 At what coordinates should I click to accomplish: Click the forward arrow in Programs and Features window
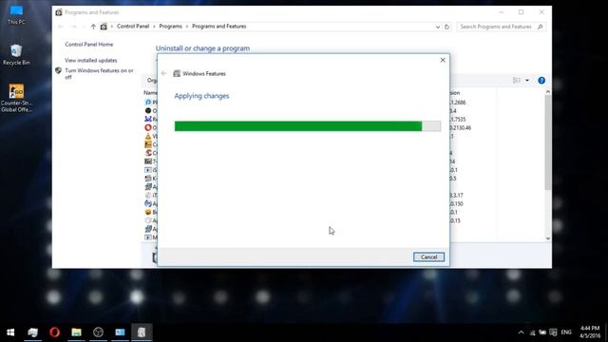(74, 27)
